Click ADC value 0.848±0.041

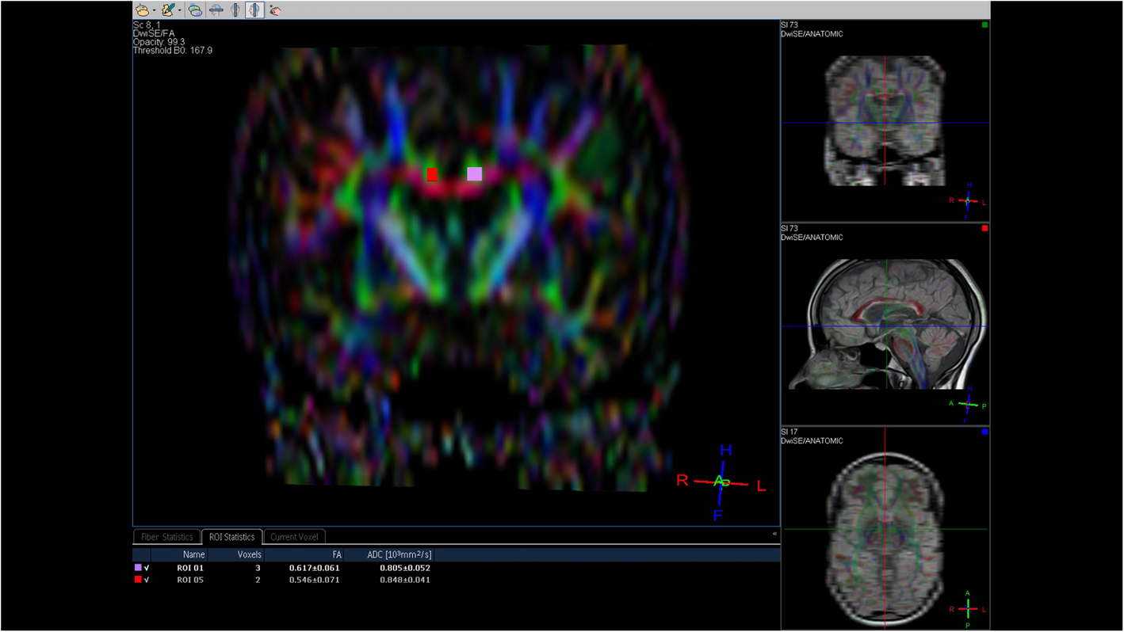click(403, 580)
